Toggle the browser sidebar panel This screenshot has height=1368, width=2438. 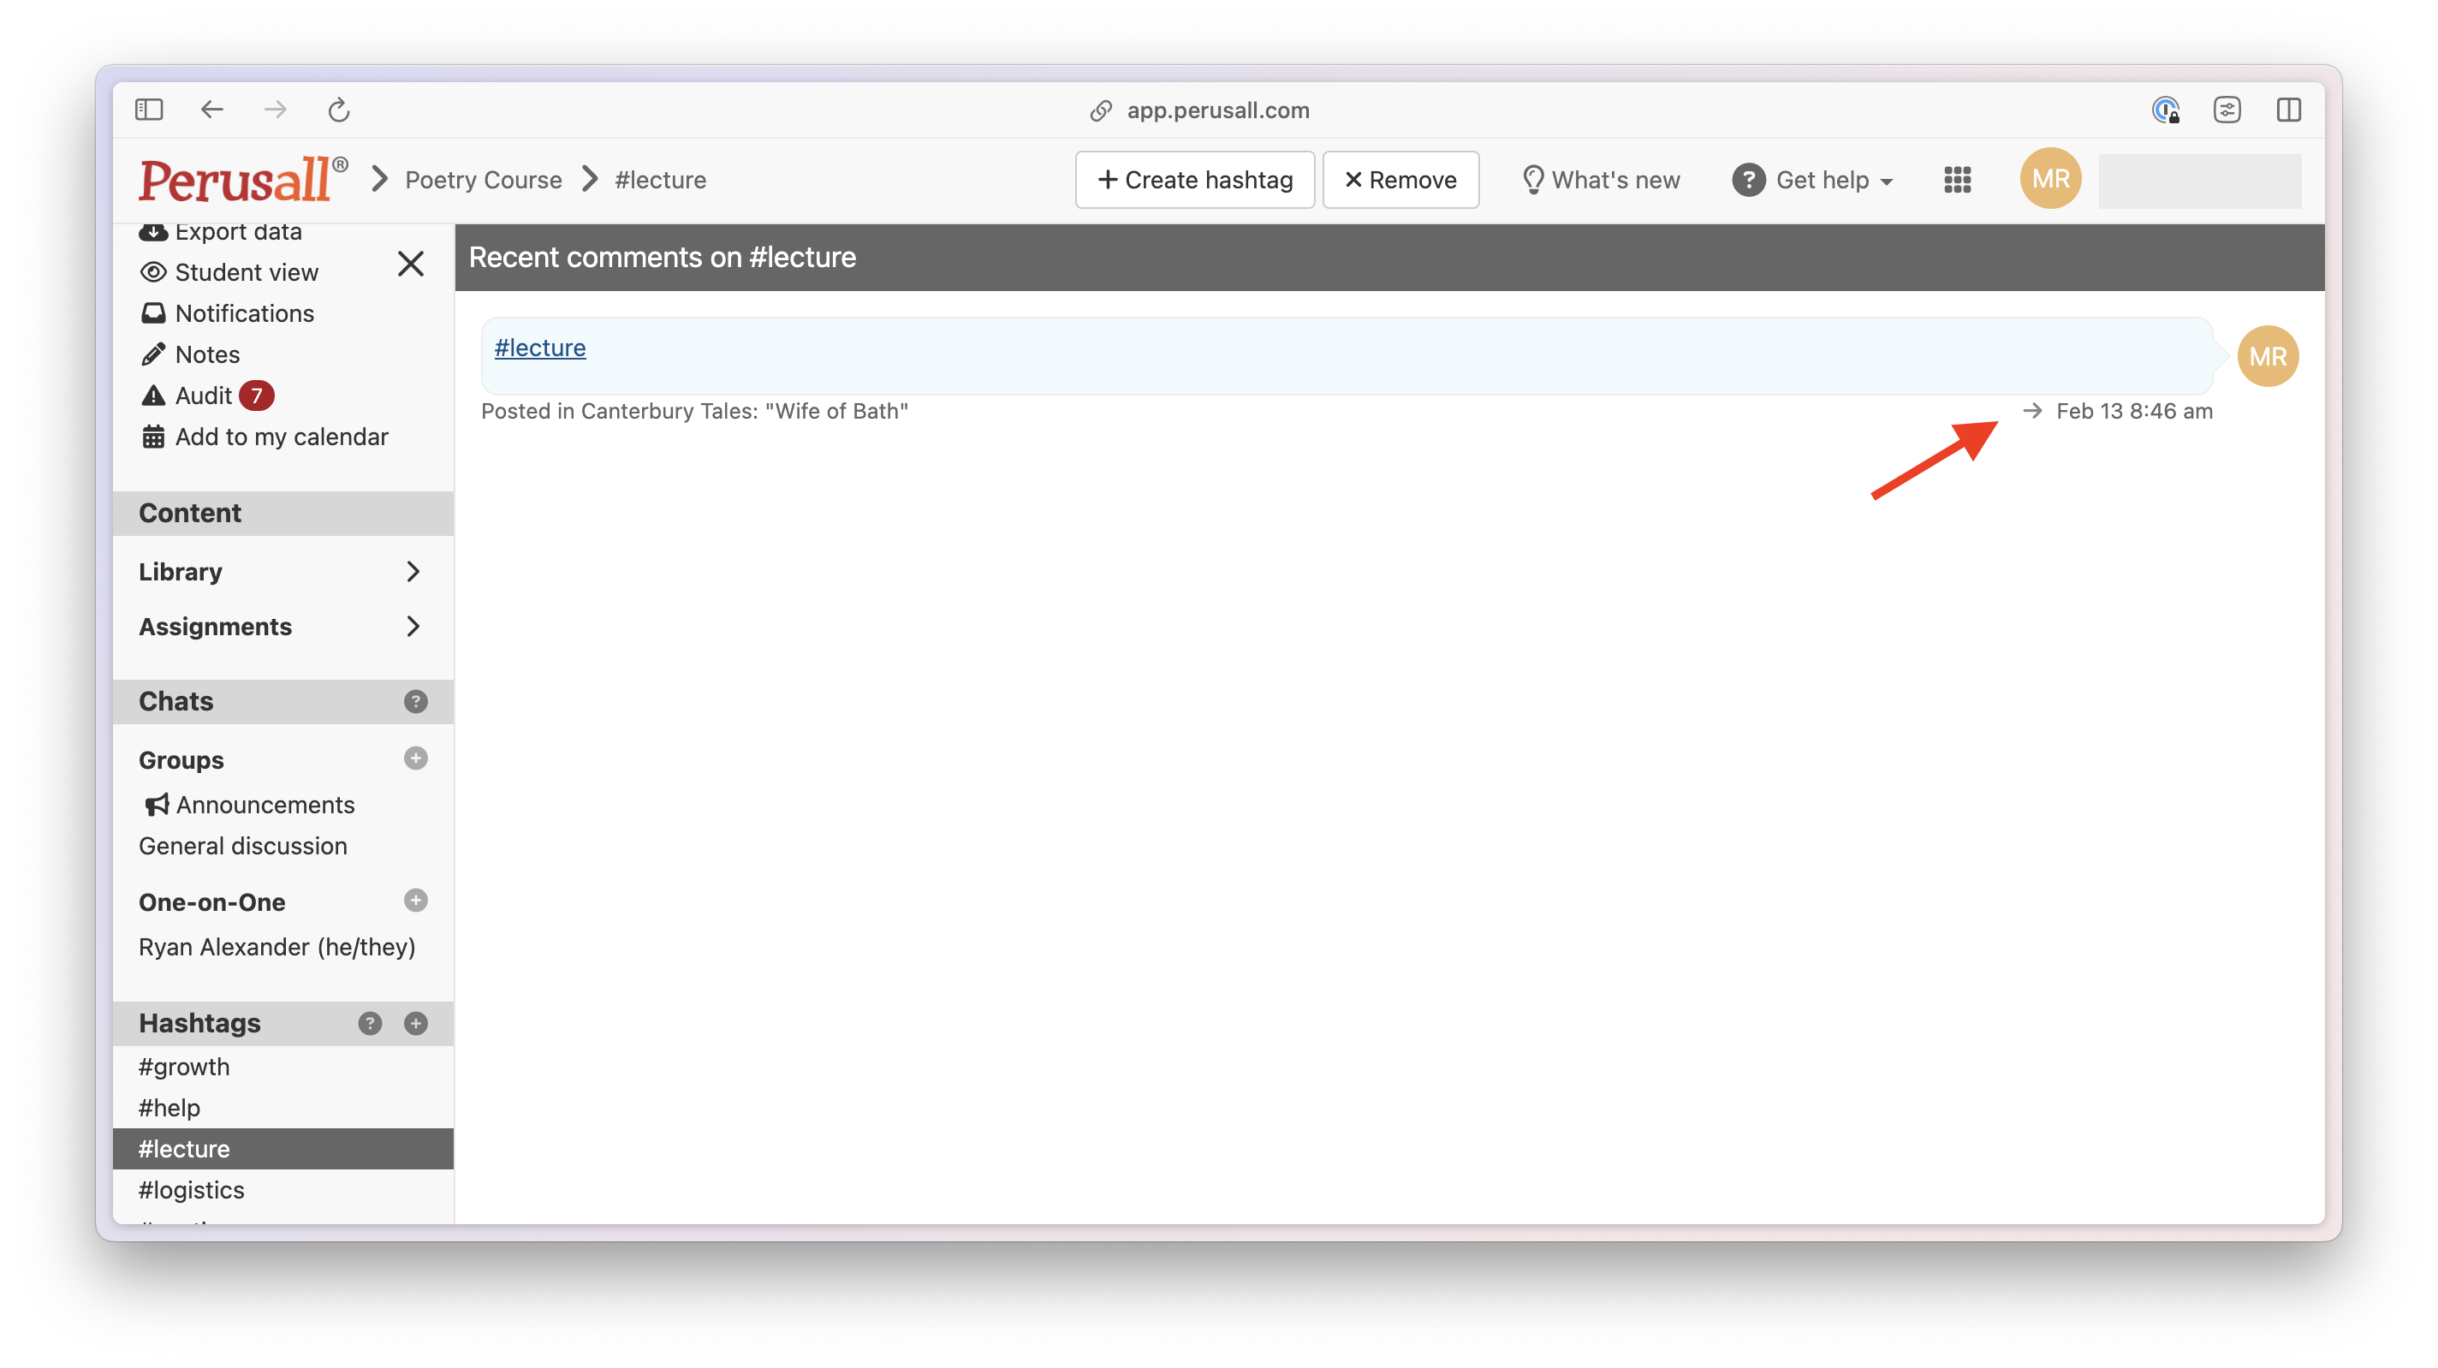[x=149, y=110]
